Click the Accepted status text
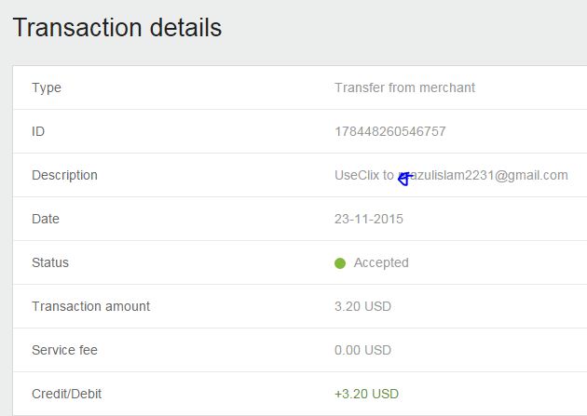 coord(381,262)
